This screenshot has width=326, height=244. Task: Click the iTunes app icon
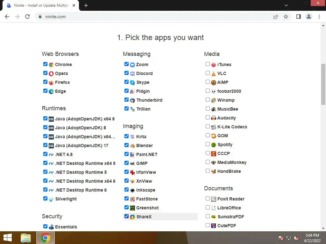214,65
